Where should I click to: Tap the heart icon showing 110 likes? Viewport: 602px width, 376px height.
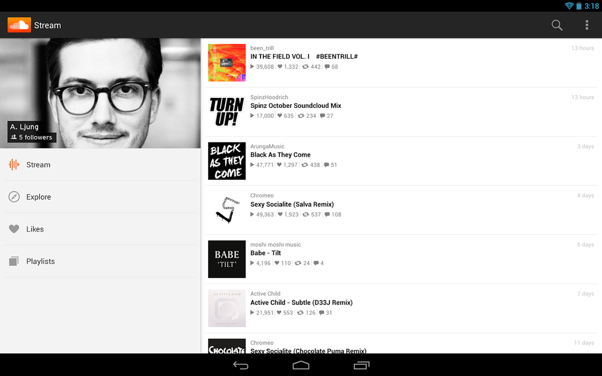click(x=277, y=263)
